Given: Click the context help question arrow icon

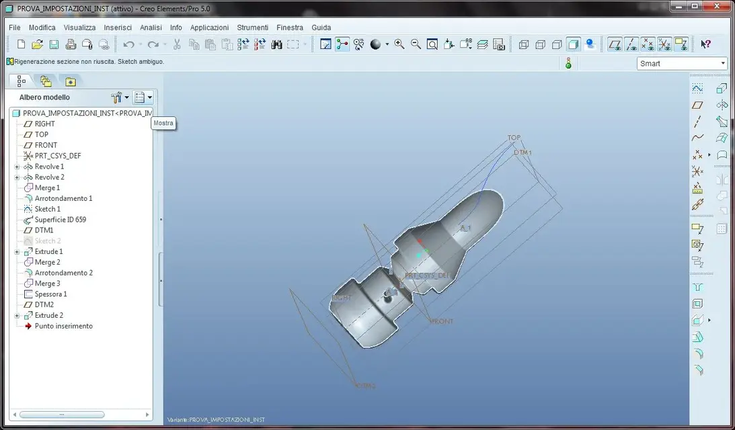Looking at the screenshot, I should click(706, 44).
